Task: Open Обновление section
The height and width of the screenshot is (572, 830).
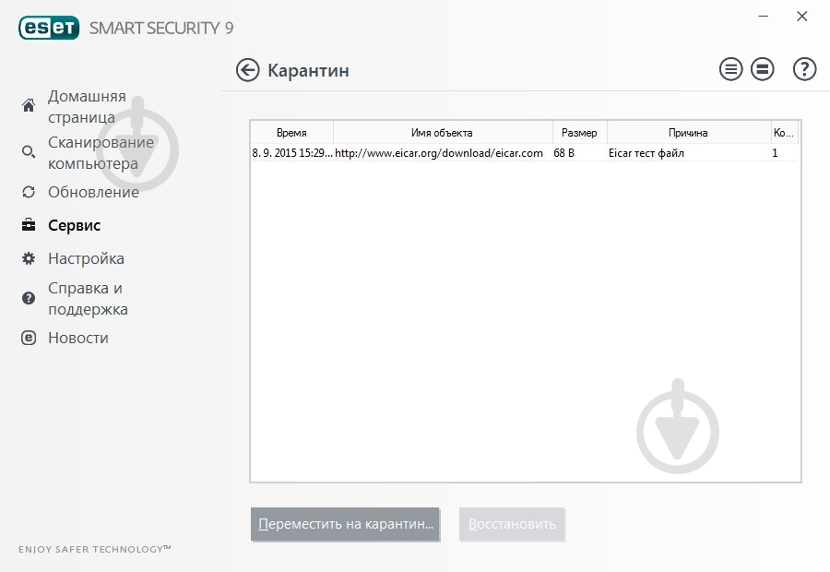Action: pyautogui.click(x=93, y=192)
